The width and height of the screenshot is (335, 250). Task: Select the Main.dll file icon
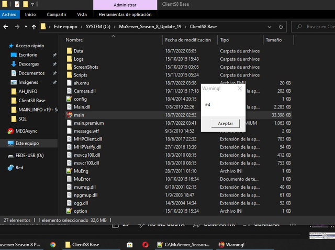69,107
